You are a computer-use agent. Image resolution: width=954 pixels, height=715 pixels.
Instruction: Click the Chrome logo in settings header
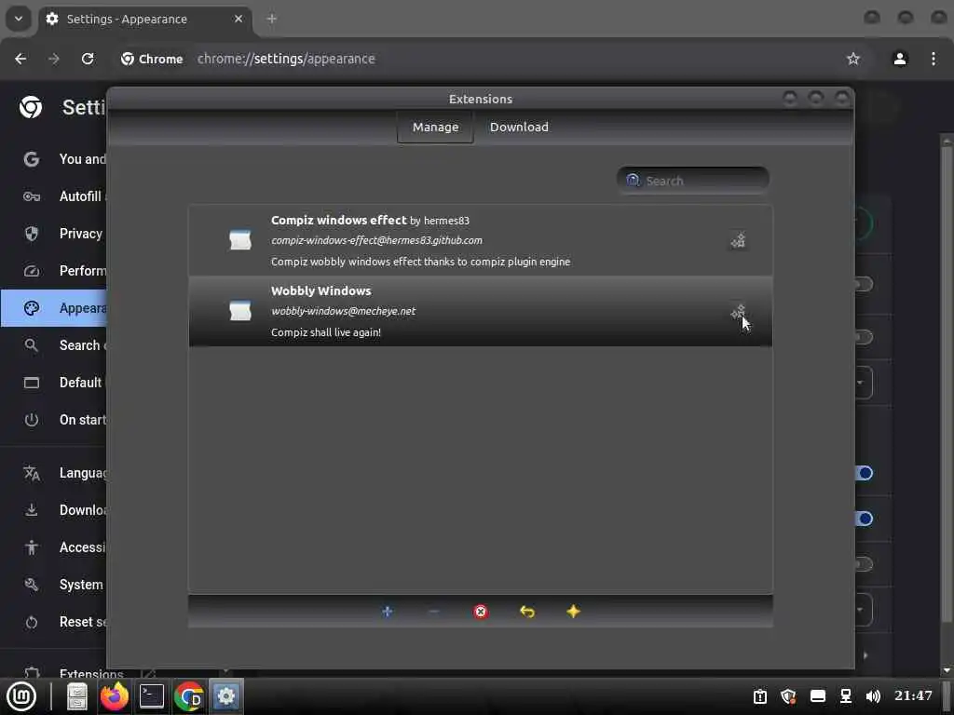coord(31,107)
